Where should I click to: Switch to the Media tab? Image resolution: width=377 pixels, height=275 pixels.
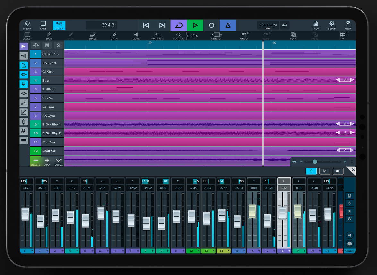coord(27,25)
